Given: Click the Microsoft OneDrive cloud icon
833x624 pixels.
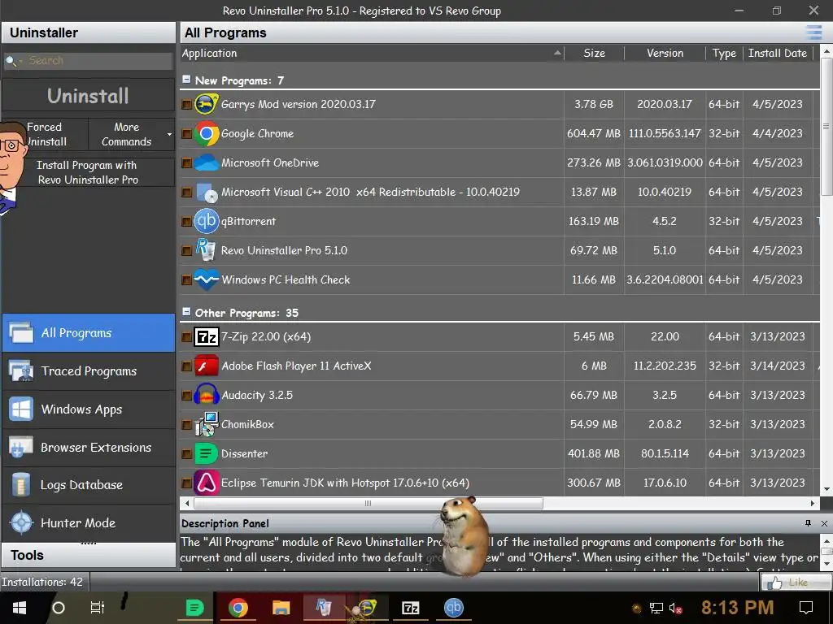Looking at the screenshot, I should pyautogui.click(x=206, y=162).
